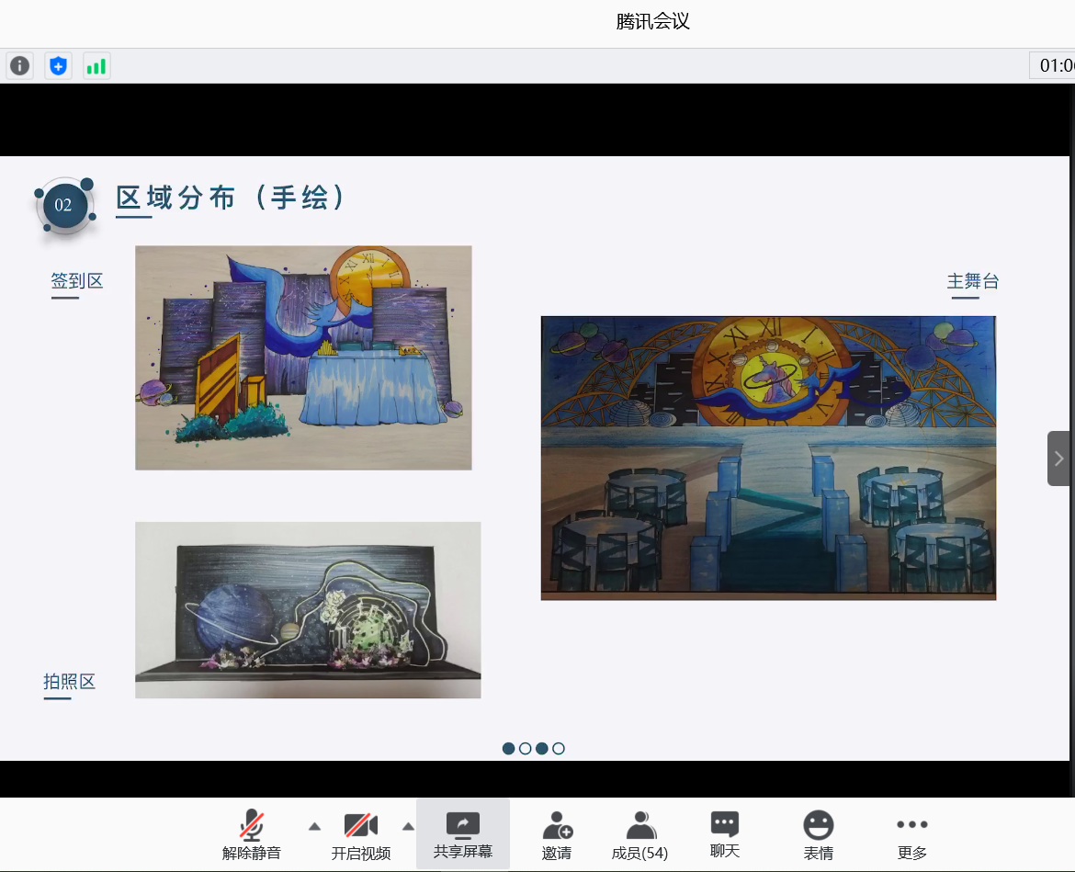
Task: Click the sign-in area sketch image
Action: (303, 357)
